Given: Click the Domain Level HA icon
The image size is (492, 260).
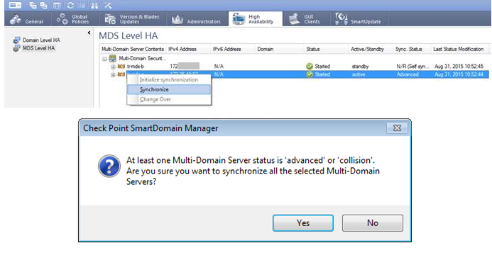Looking at the screenshot, I should pos(16,40).
